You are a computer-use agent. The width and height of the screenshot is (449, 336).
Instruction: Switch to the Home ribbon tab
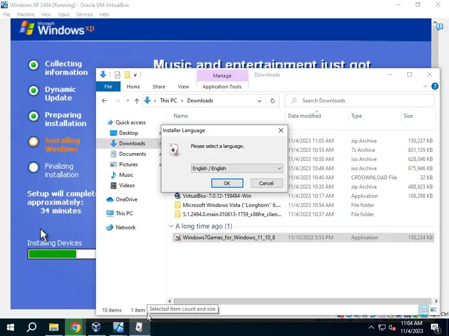click(x=133, y=87)
